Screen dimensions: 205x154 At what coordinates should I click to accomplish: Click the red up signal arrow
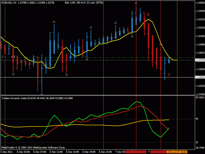click(169, 74)
